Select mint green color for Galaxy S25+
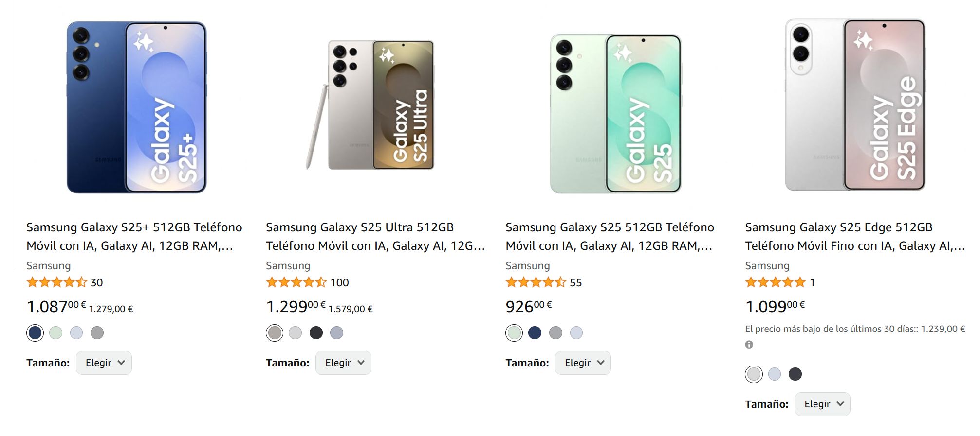Viewport: 980px width, 436px height. (56, 333)
